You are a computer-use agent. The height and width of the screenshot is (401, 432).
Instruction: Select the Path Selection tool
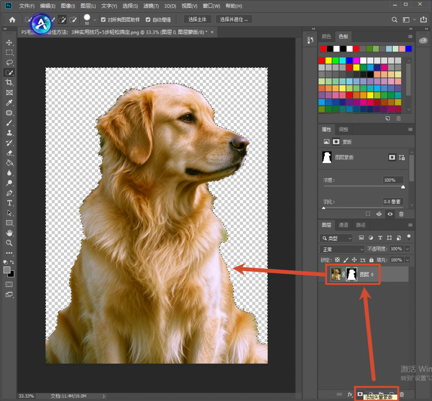point(9,213)
